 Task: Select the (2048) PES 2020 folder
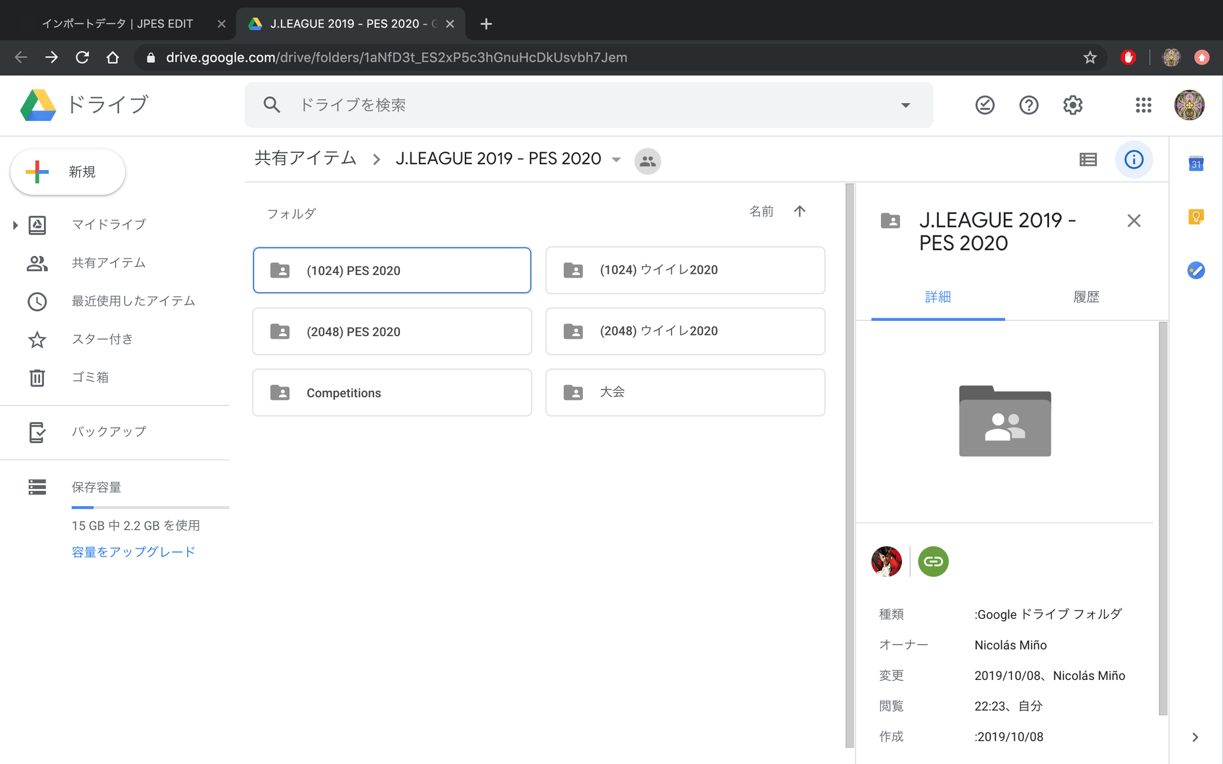pyautogui.click(x=392, y=332)
